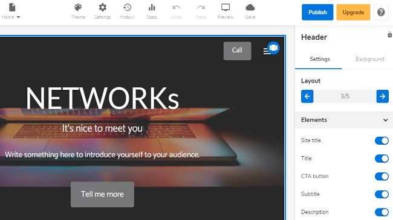The height and width of the screenshot is (220, 393).
Task: Go to next header layout
Action: pyautogui.click(x=383, y=96)
